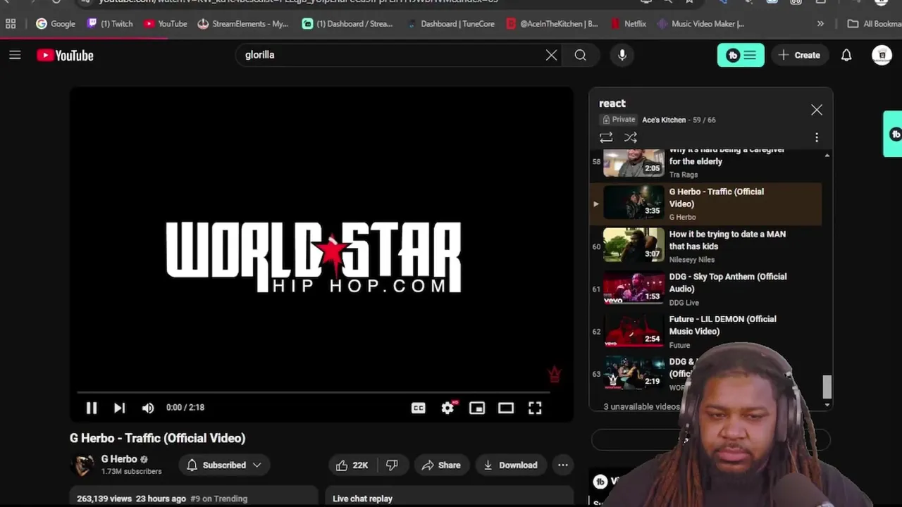
Task: Select G Herbo - Traffic playlist item
Action: coord(705,204)
